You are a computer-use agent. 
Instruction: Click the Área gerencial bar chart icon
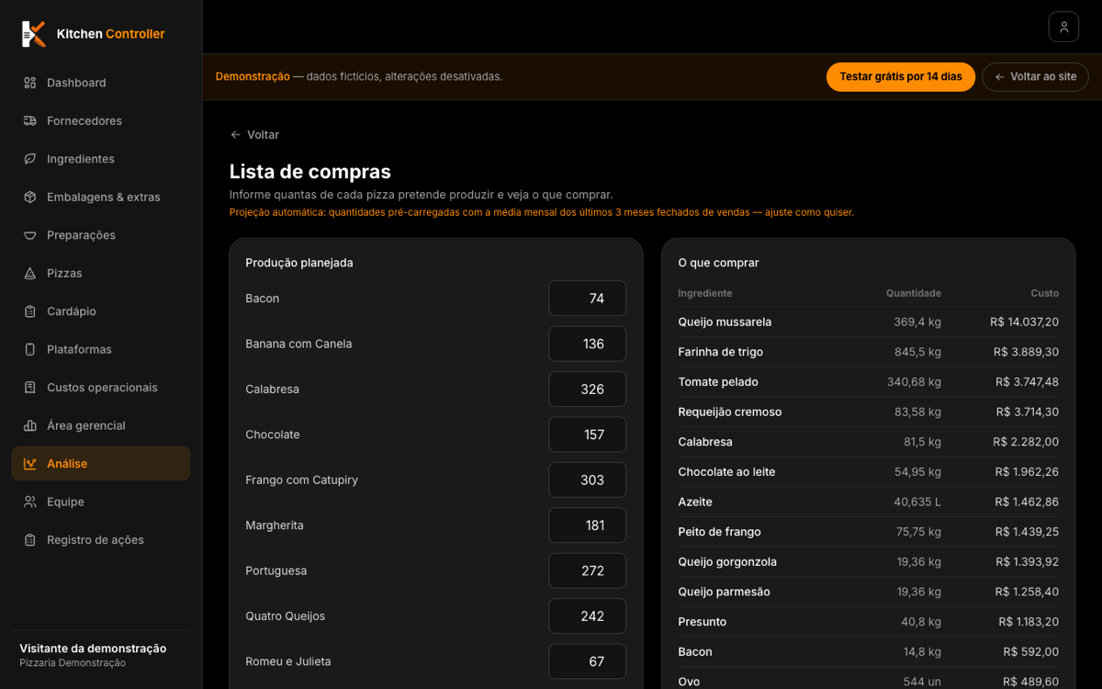pos(30,425)
